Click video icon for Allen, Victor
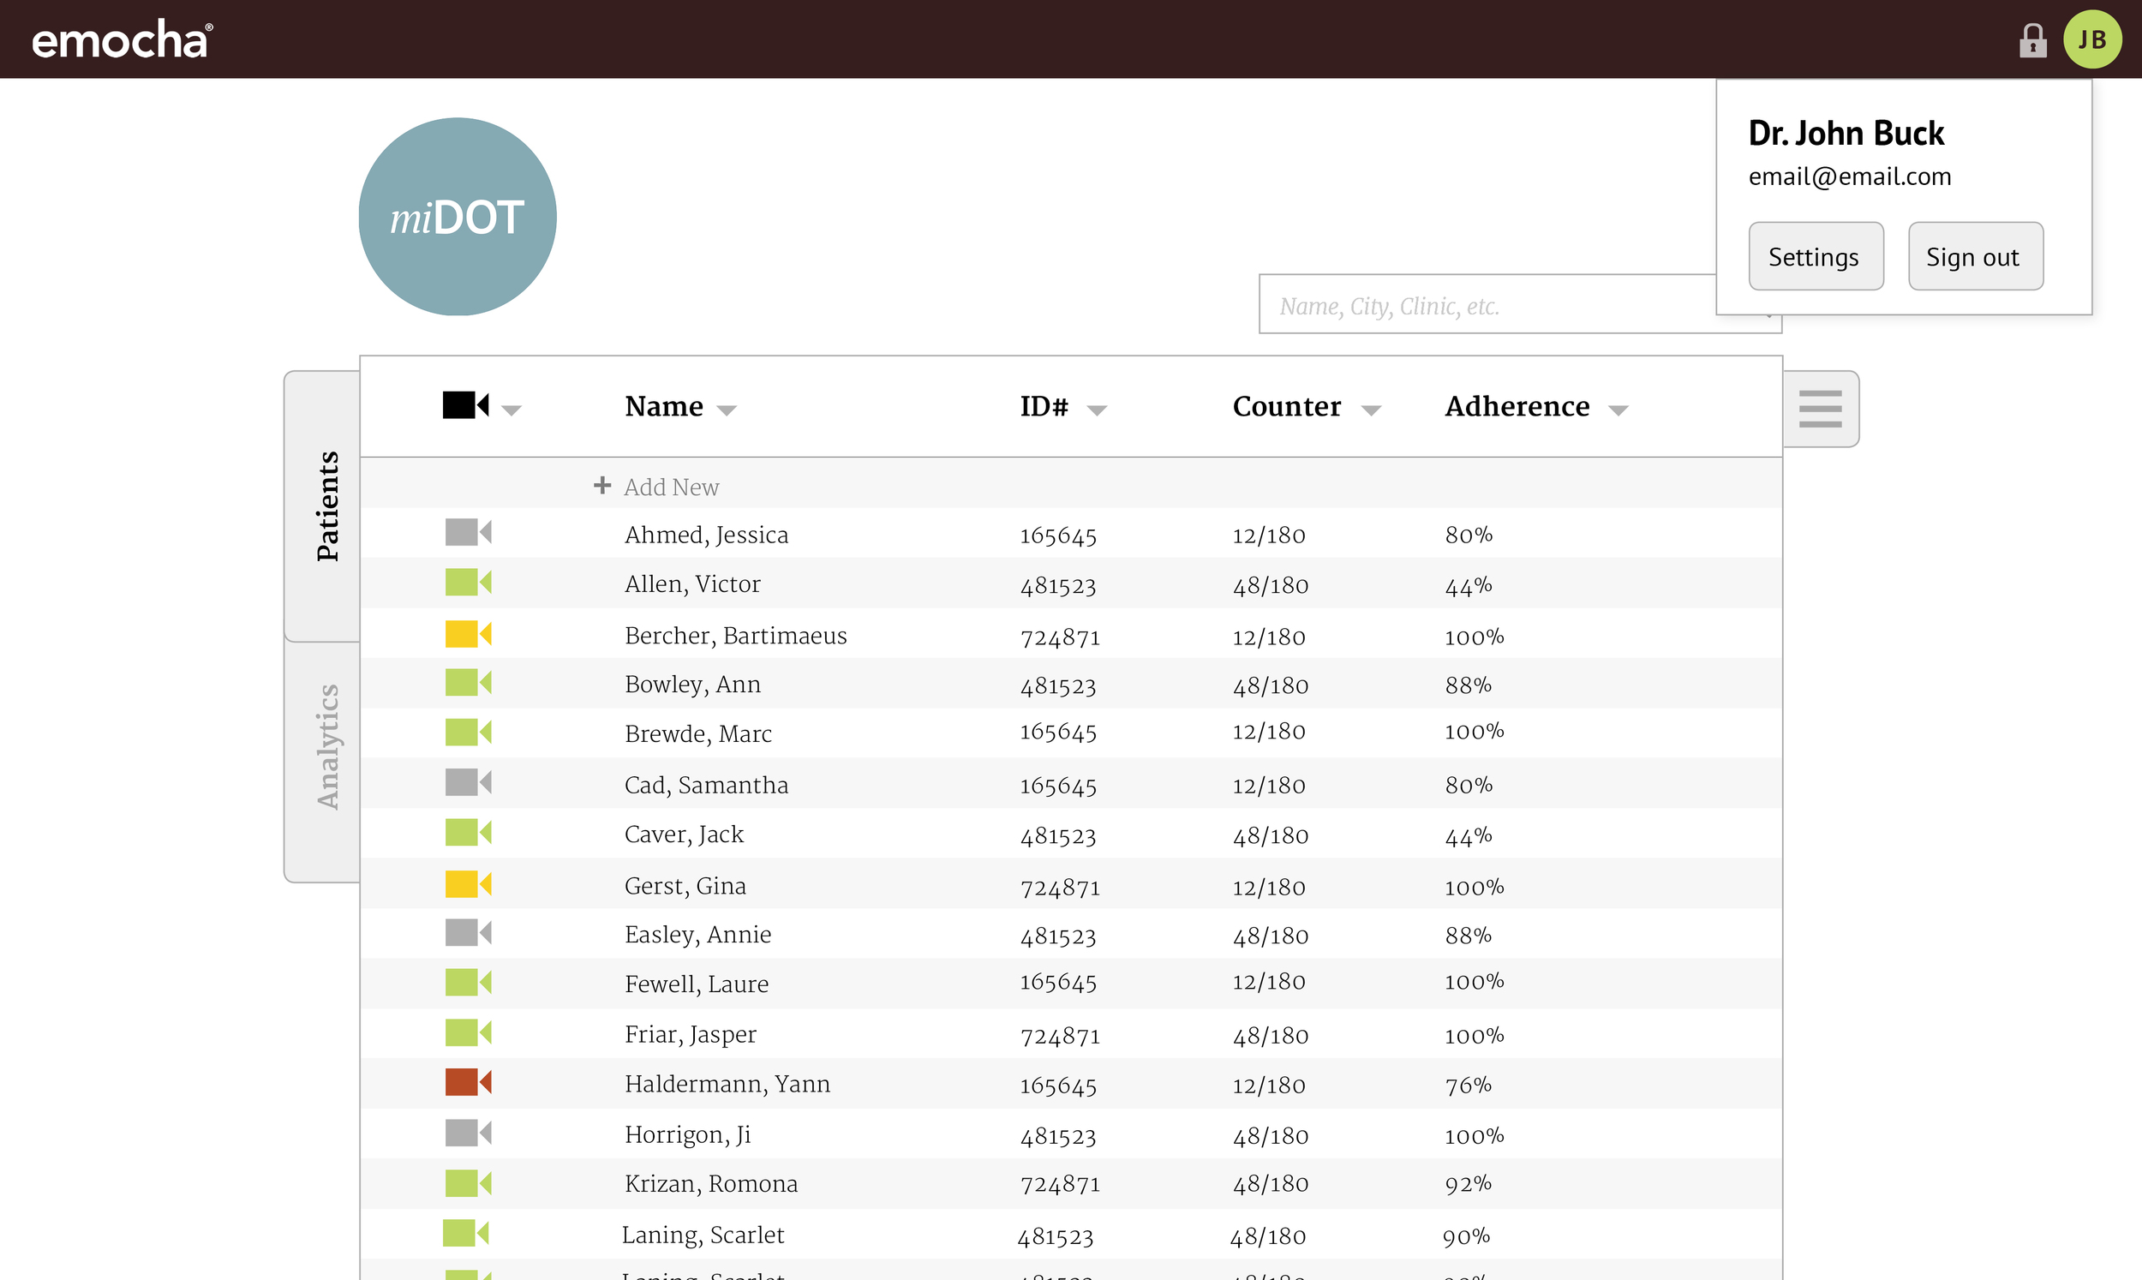Viewport: 2142px width, 1280px height. point(468,583)
